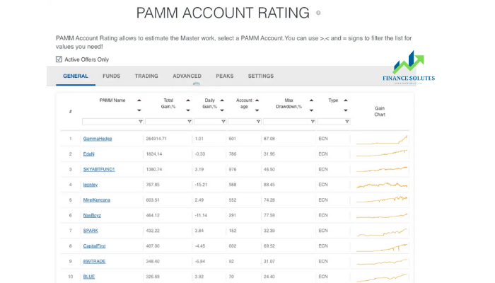Click the help icon beside PAMM Account Rating
Screen dimensions: 495x283
click(318, 13)
